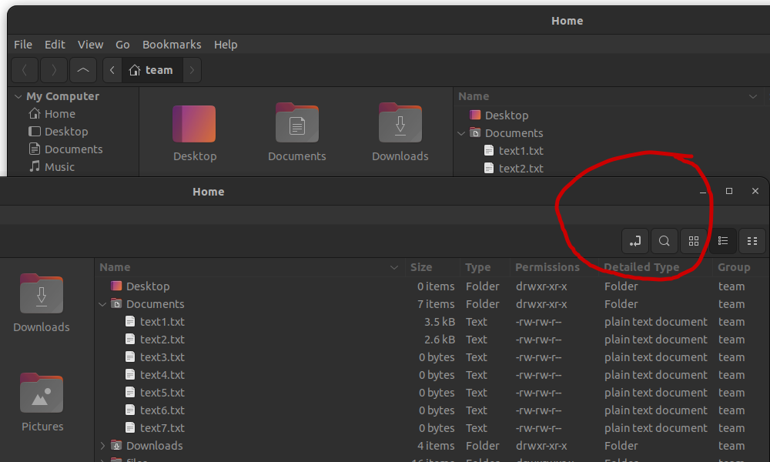Open search using the magnifier icon
Screen dimensions: 770x462
coord(664,241)
